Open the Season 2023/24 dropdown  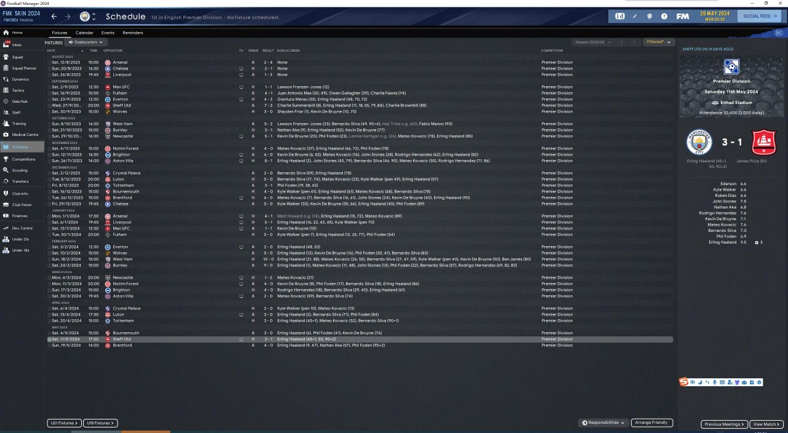click(x=593, y=42)
